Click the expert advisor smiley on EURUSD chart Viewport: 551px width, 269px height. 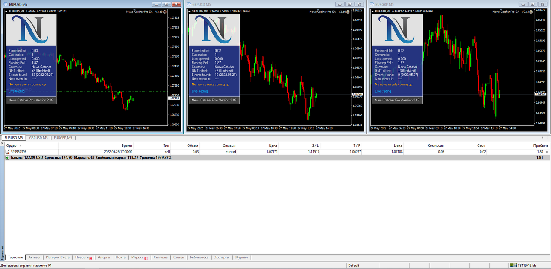(x=165, y=12)
